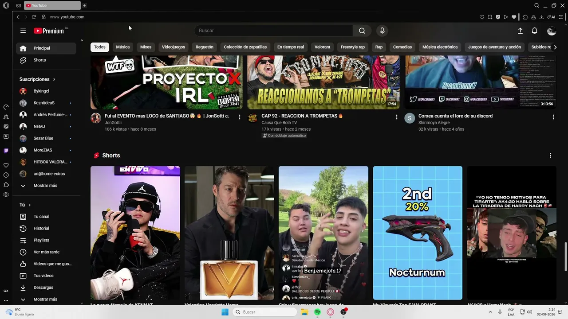Switch to the YouTube browser tab

[x=52, y=6]
